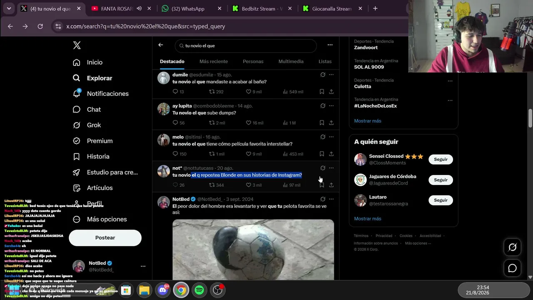Open NotBed account switcher menu
This screenshot has height=300, width=533.
pos(143,266)
